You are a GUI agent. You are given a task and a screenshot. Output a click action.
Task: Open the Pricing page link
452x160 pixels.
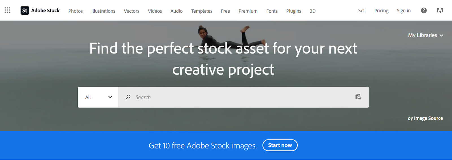pyautogui.click(x=381, y=11)
